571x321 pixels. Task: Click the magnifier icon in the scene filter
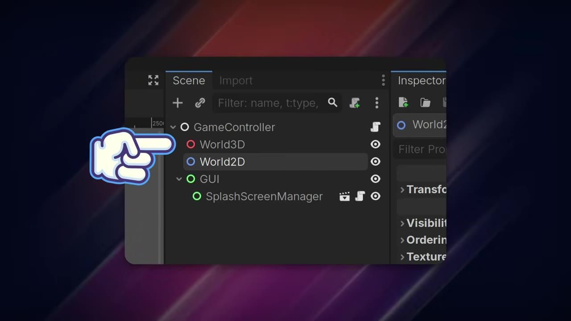point(332,103)
